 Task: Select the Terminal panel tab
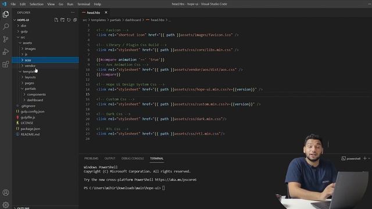pos(156,158)
